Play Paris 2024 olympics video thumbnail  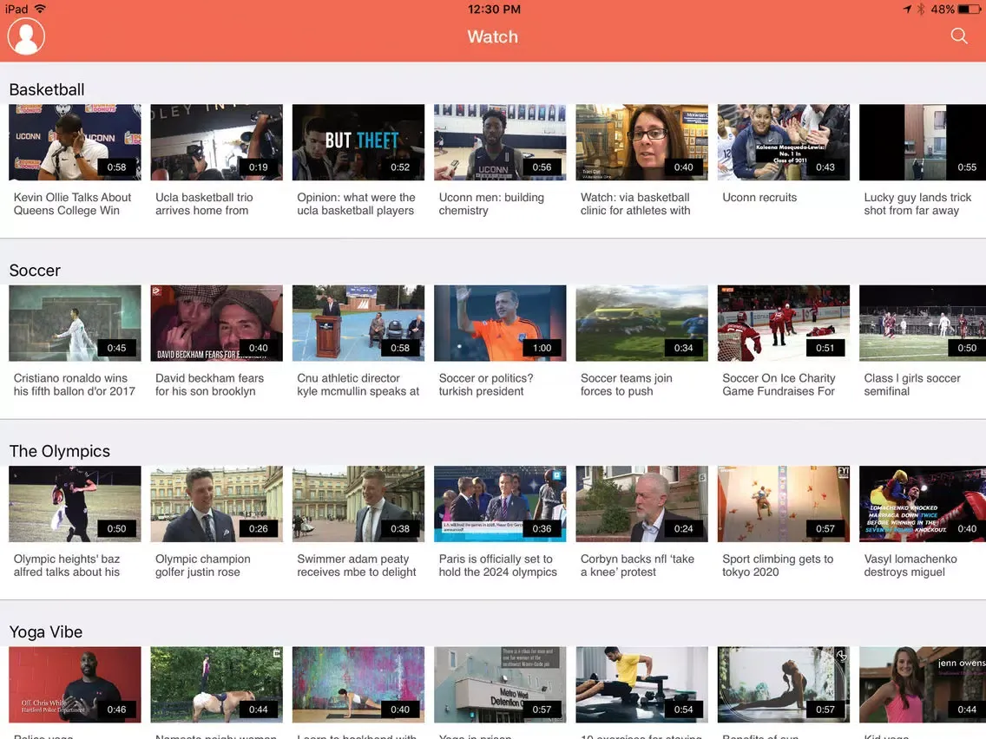(500, 504)
